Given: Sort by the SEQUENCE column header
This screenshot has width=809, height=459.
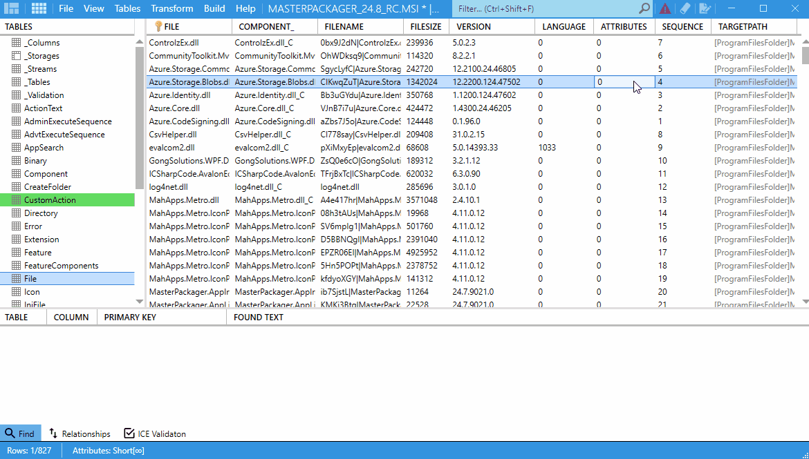Looking at the screenshot, I should point(682,27).
